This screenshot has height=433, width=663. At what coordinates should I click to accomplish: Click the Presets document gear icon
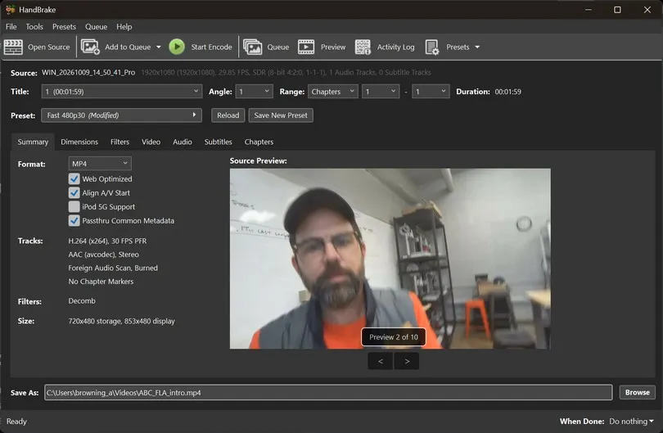(432, 47)
